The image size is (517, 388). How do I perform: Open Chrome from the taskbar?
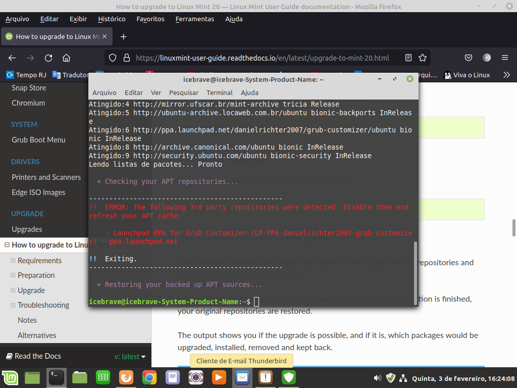tap(149, 377)
